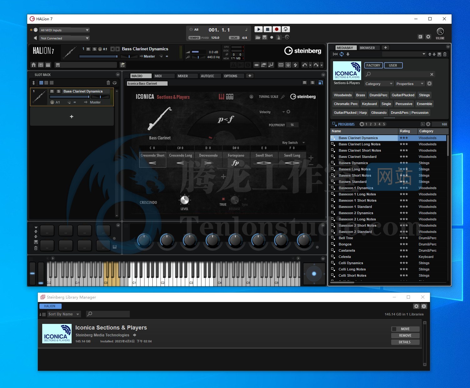This screenshot has width=470, height=388.
Task: Click the piano keys icon in the Iconica macro header
Action: click(222, 97)
